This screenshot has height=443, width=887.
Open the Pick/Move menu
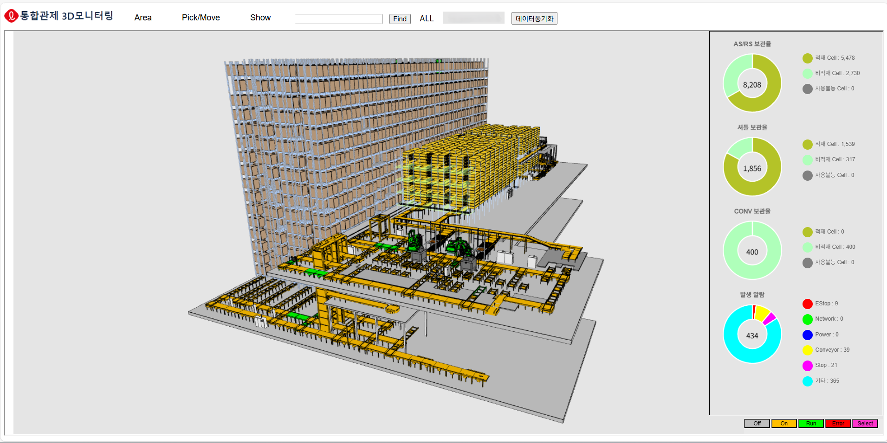201,18
